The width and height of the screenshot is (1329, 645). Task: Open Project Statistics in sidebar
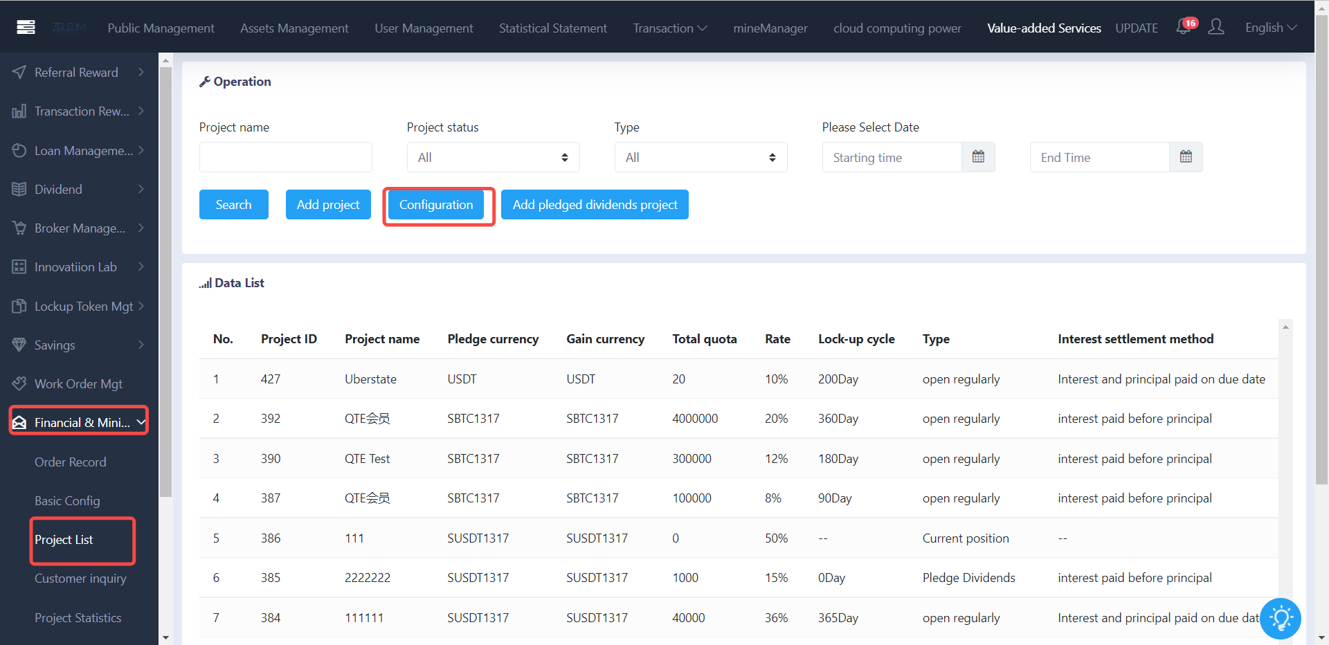[78, 617]
